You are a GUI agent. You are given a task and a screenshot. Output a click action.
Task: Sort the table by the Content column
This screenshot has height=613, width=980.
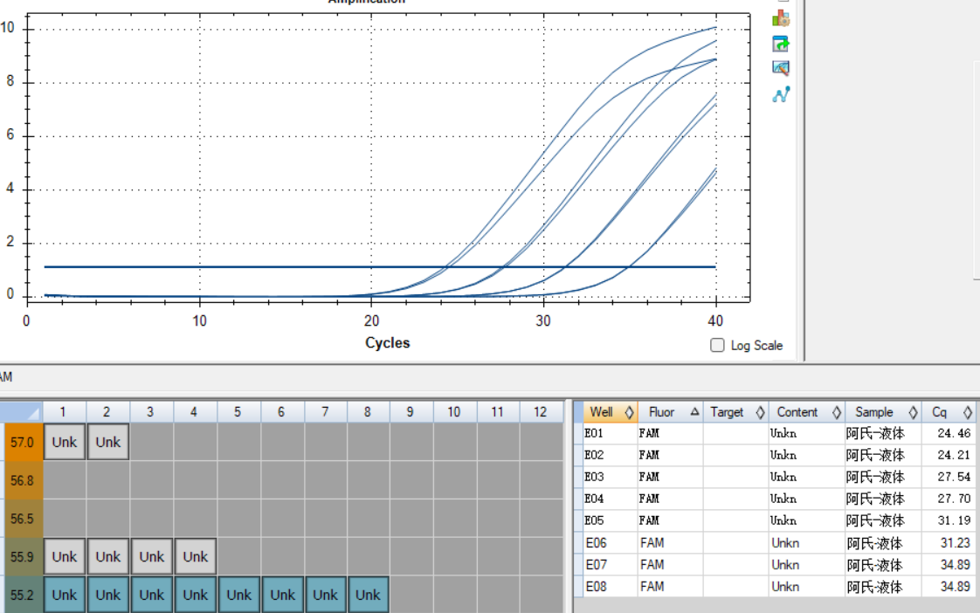pyautogui.click(x=806, y=412)
